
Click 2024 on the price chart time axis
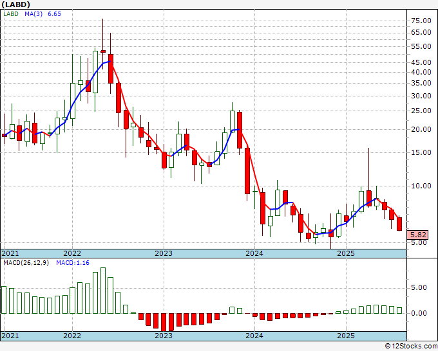(254, 253)
